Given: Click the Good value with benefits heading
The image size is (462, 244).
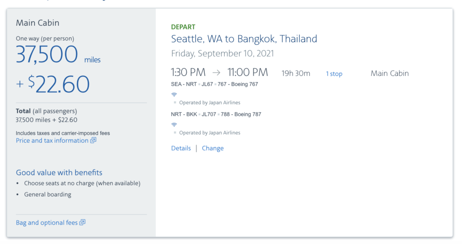Looking at the screenshot, I should 59,172.
